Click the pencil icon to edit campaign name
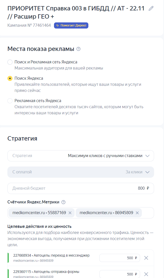The height and width of the screenshot is (278, 164). [151, 8]
